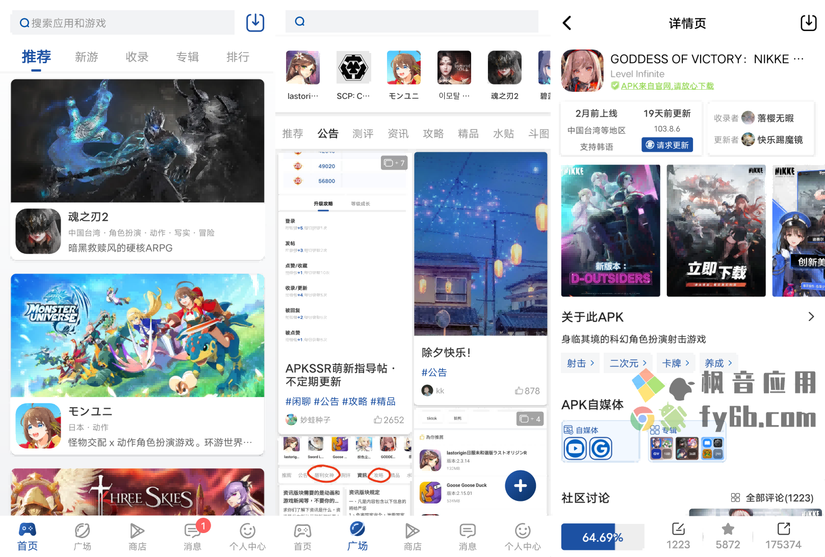
Task: Open モンユニ icon in top game row
Action: pyautogui.click(x=404, y=67)
